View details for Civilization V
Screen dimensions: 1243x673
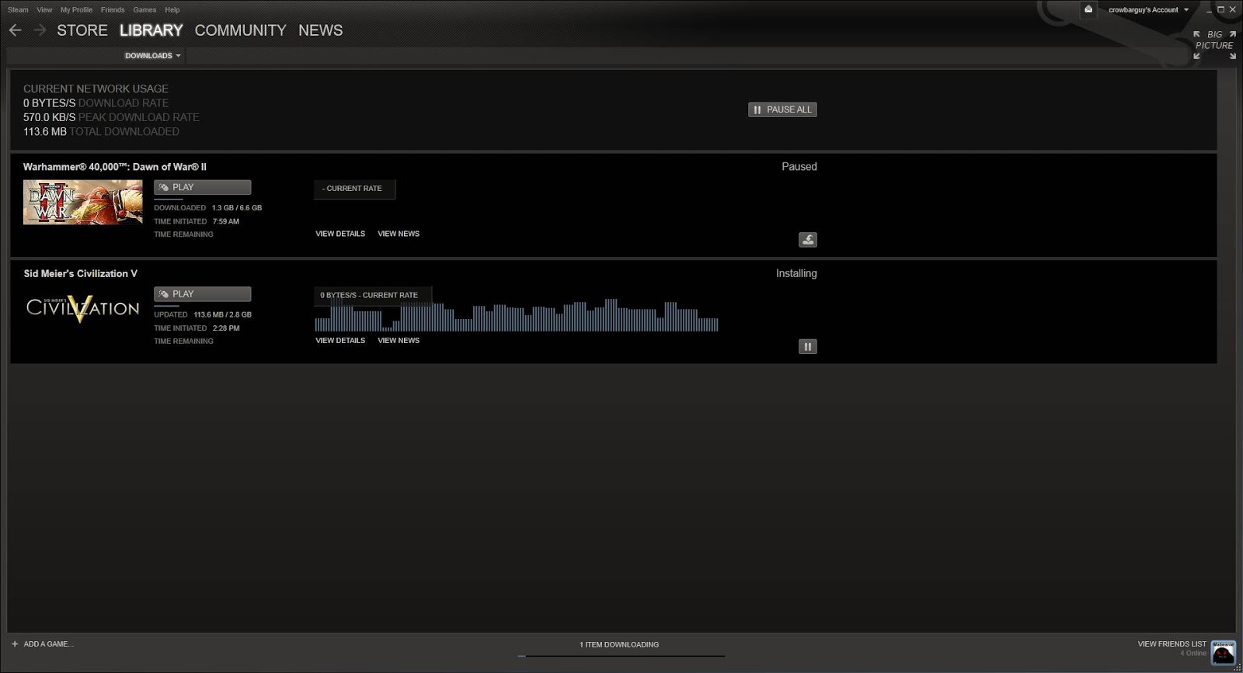click(x=340, y=341)
